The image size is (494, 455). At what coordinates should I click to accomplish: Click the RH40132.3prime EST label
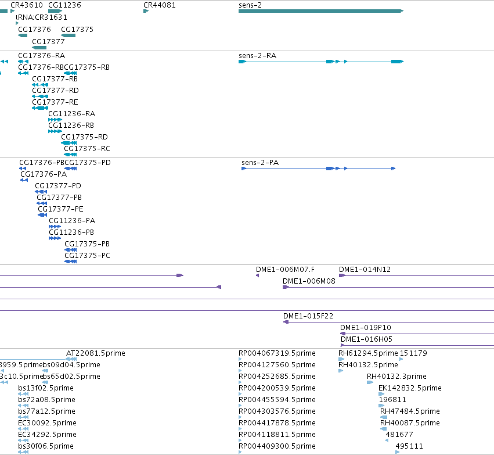coord(396,377)
